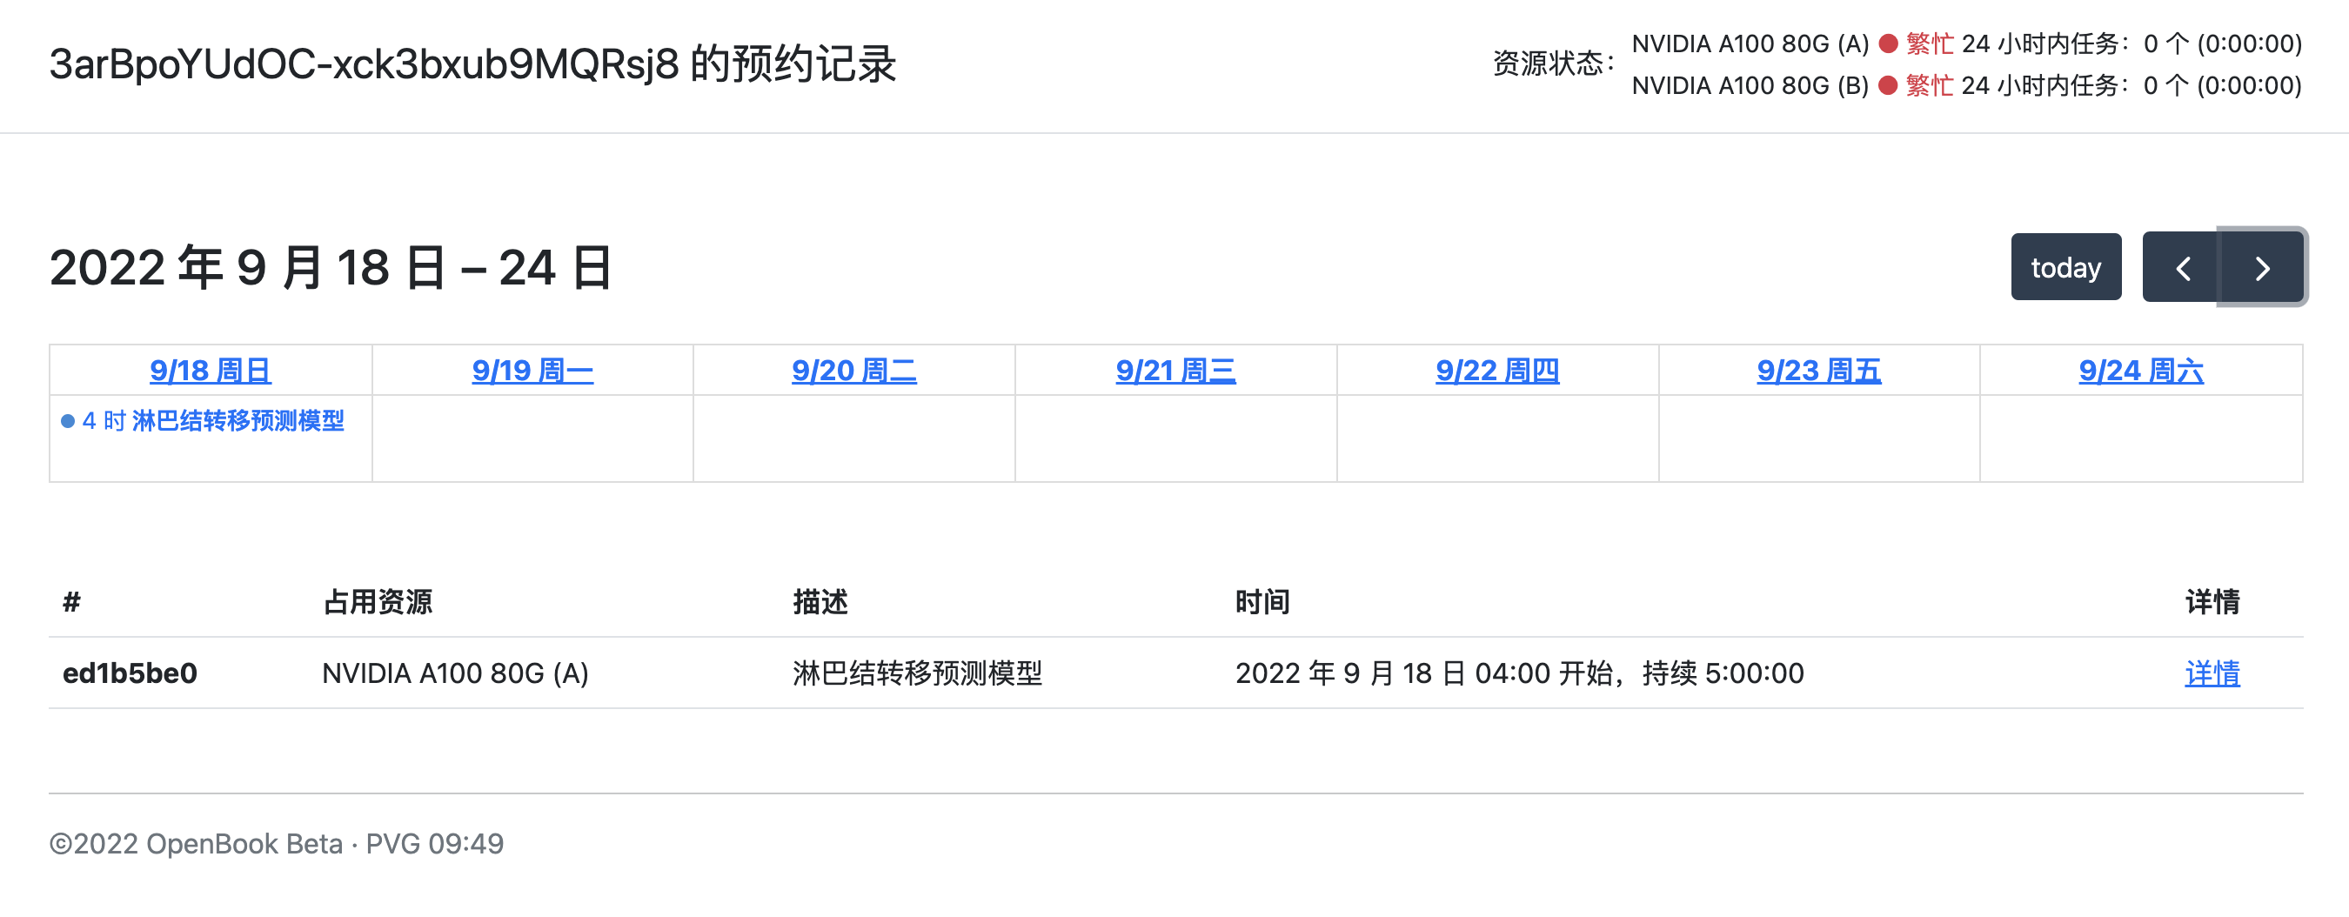Click red status dot for A100 80G (A)
This screenshot has width=2349, height=917.
[1889, 43]
